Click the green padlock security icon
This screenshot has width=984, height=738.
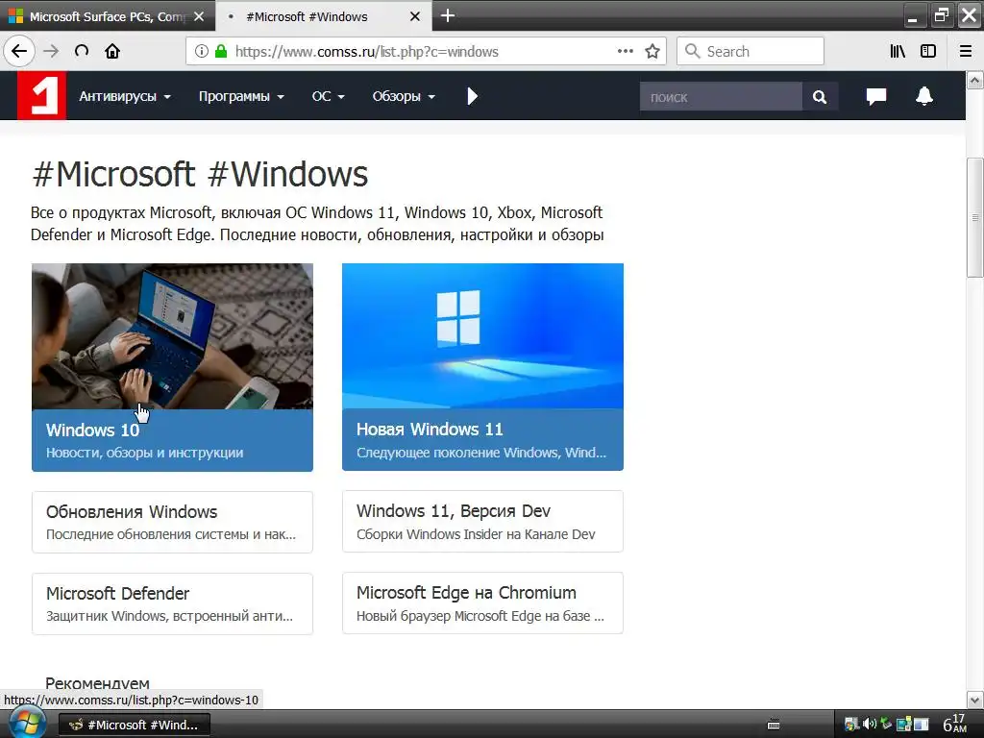click(220, 52)
